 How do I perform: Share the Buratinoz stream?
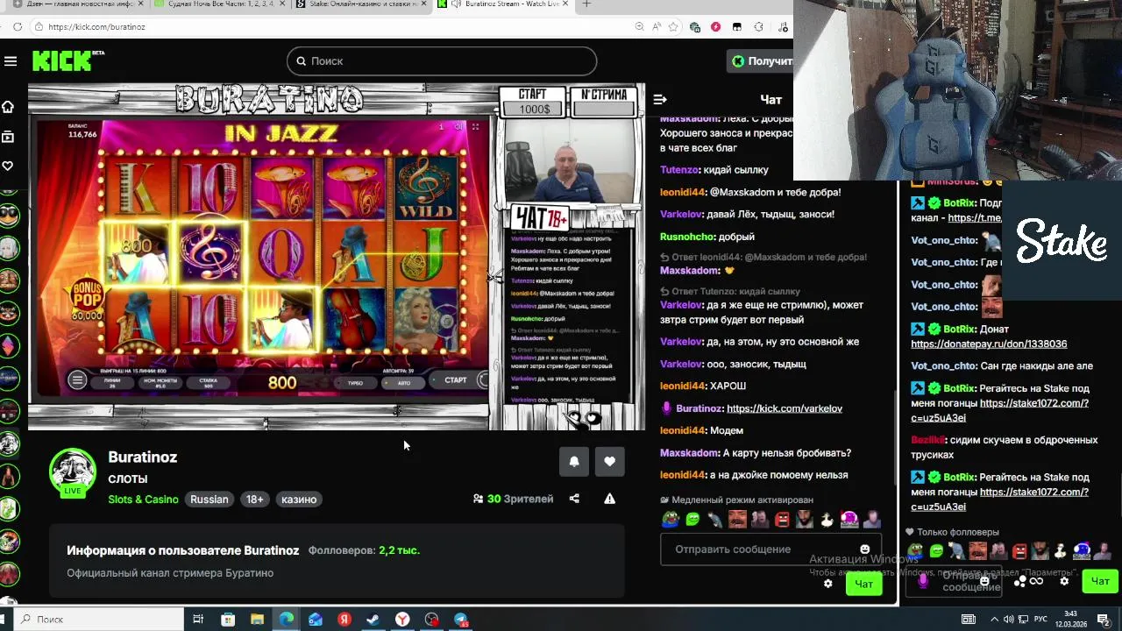[574, 499]
